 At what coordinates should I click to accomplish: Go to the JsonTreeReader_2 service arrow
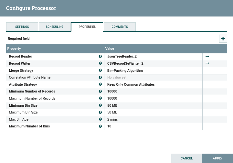click(207, 56)
